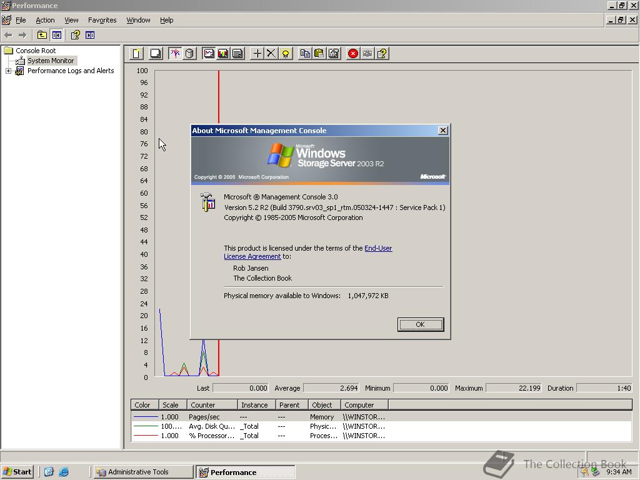Select View Current Activity icon
Image resolution: width=640 pixels, height=480 pixels.
[x=175, y=54]
